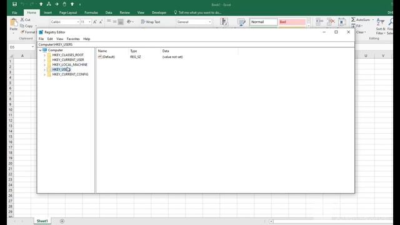
Task: Collapse the Computer root node
Action: (40, 50)
